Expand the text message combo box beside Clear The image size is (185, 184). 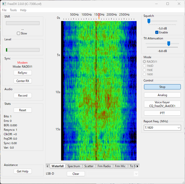coord(136,174)
